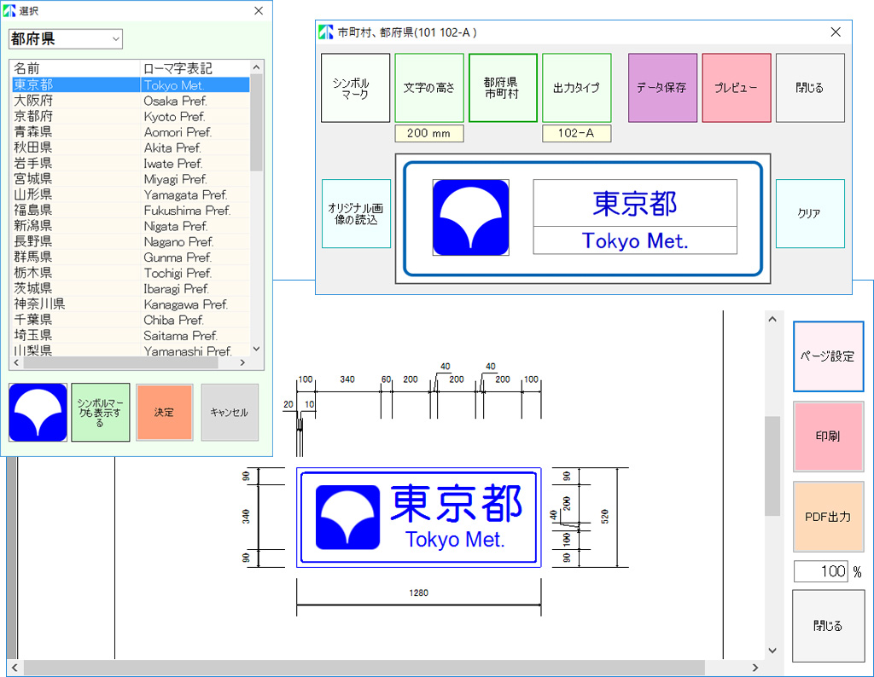
Task: Click 閉じる in the preview window
Action: coord(828,627)
